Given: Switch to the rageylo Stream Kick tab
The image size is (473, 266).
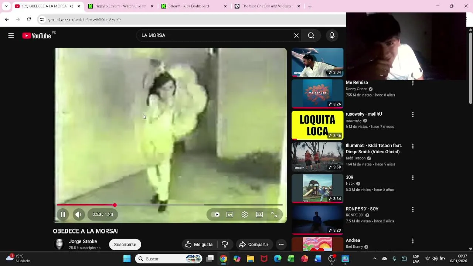Looking at the screenshot, I should 120,6.
